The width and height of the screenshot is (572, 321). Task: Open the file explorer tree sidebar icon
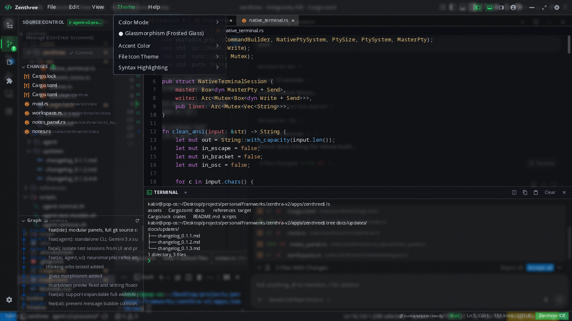point(9,25)
